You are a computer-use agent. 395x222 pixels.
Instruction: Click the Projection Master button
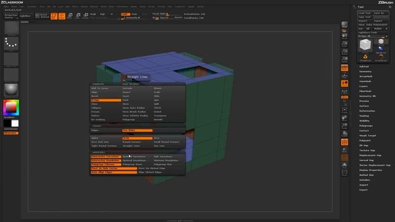tap(11, 16)
